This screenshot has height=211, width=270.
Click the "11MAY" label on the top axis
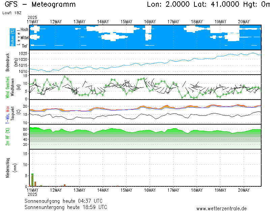click(x=32, y=22)
